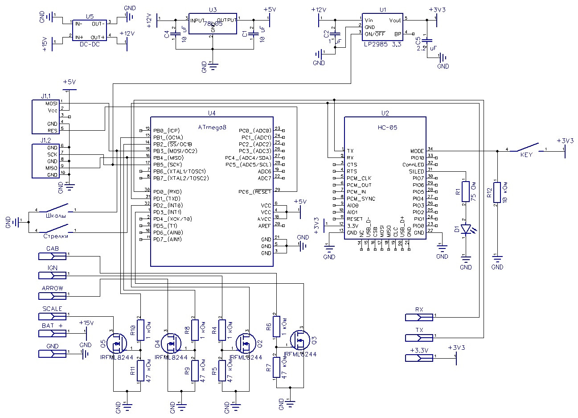Select MOSFET transistor Q4 symbol
This screenshot has width=578, height=418.
tap(171, 344)
